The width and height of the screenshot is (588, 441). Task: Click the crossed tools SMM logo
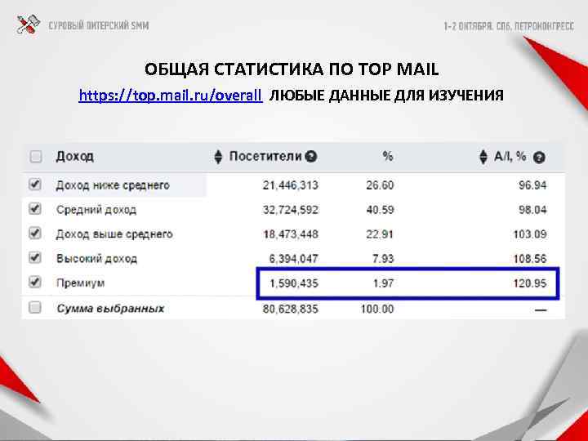pyautogui.click(x=28, y=24)
